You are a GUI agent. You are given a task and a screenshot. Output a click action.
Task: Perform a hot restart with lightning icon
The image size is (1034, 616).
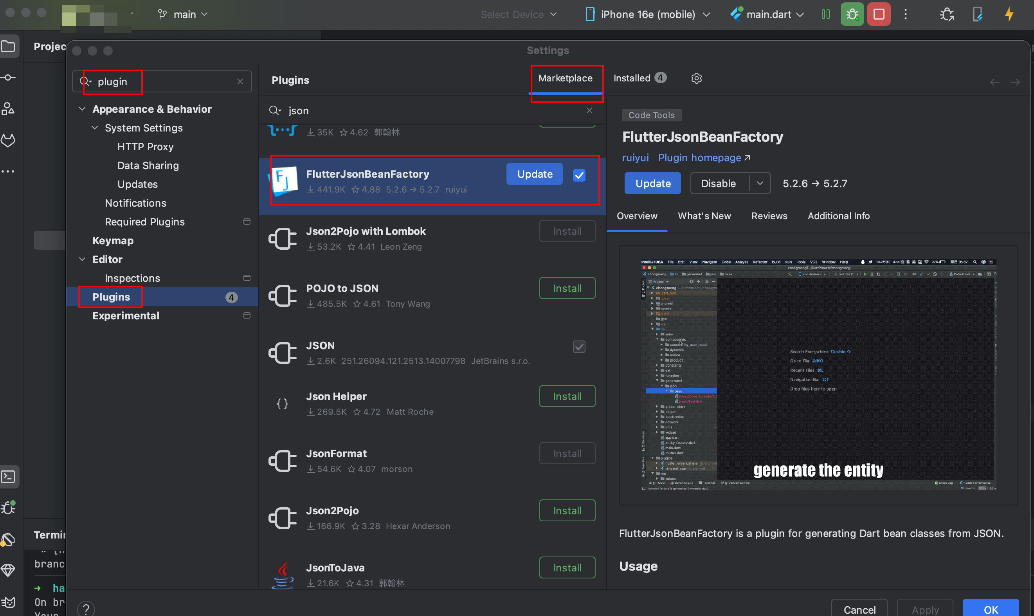(1009, 14)
